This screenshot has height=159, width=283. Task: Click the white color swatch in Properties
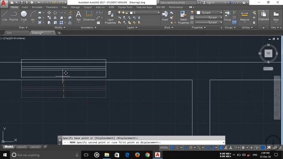199,13
